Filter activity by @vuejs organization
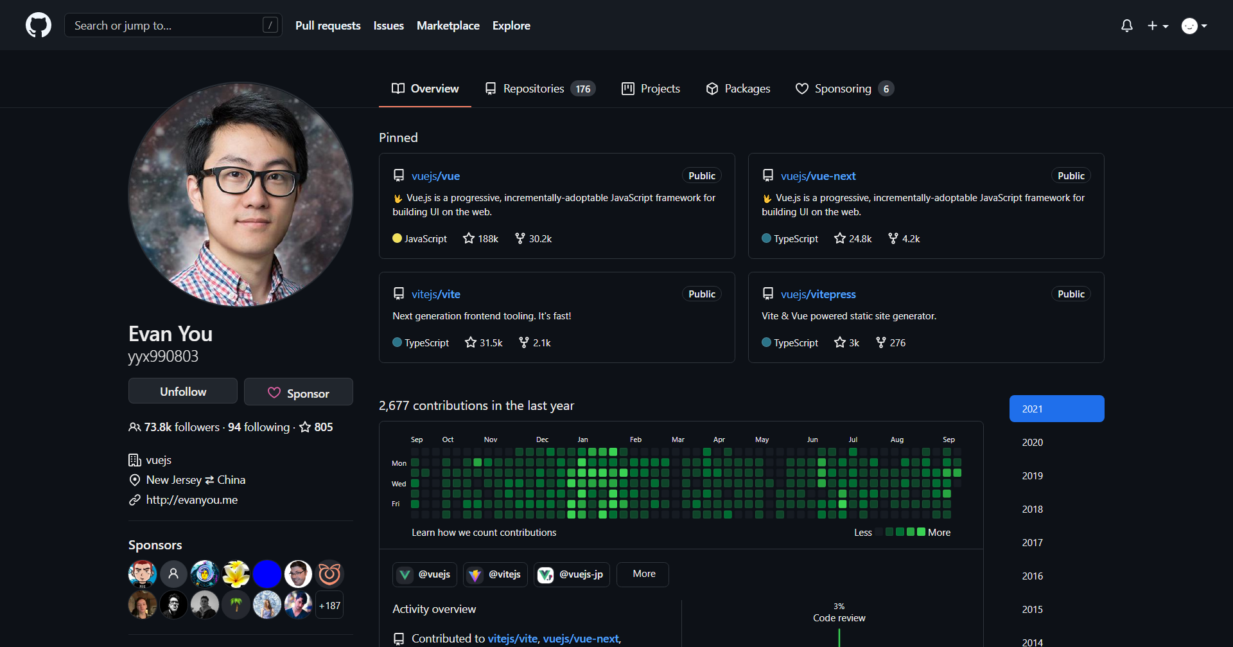 [x=424, y=574]
